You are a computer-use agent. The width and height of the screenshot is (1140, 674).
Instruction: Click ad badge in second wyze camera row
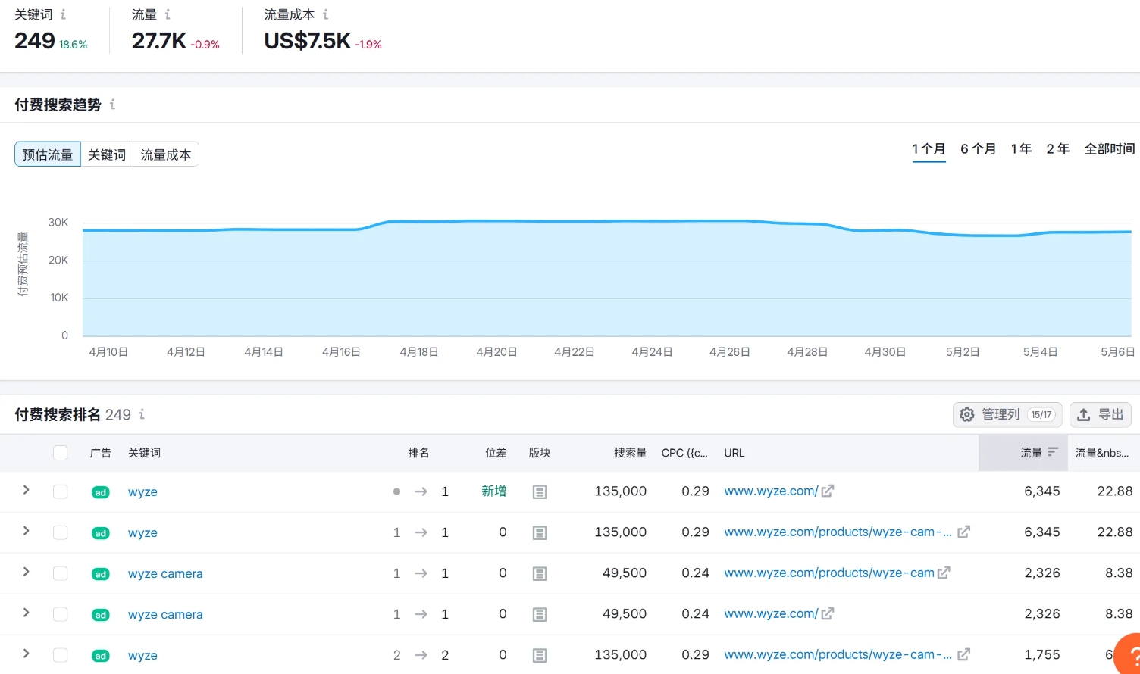pyautogui.click(x=100, y=615)
